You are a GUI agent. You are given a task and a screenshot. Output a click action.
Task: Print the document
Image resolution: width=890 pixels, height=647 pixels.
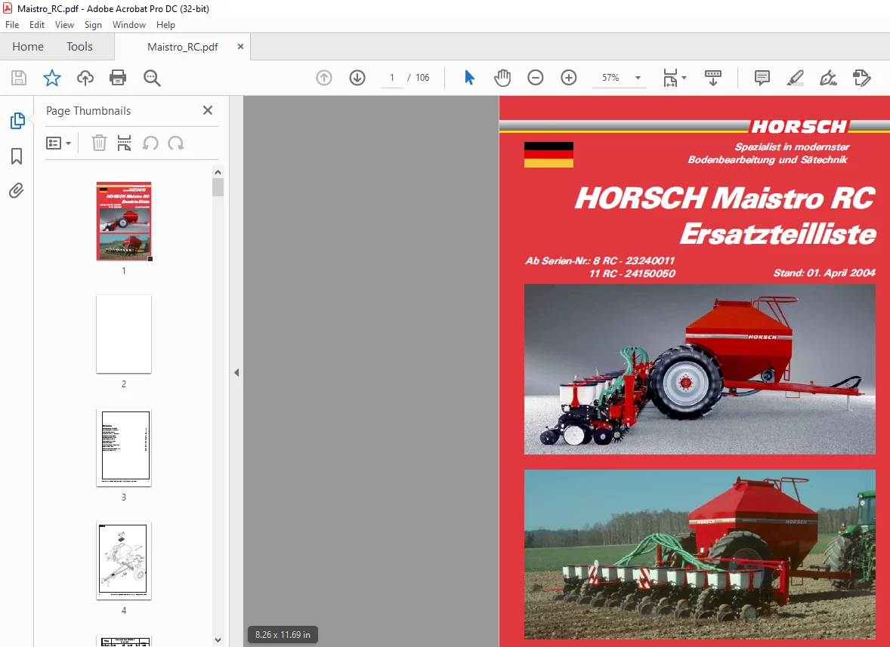tap(118, 78)
